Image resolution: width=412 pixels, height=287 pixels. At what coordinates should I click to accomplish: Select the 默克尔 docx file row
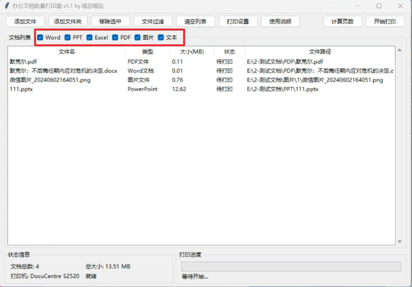click(201, 71)
